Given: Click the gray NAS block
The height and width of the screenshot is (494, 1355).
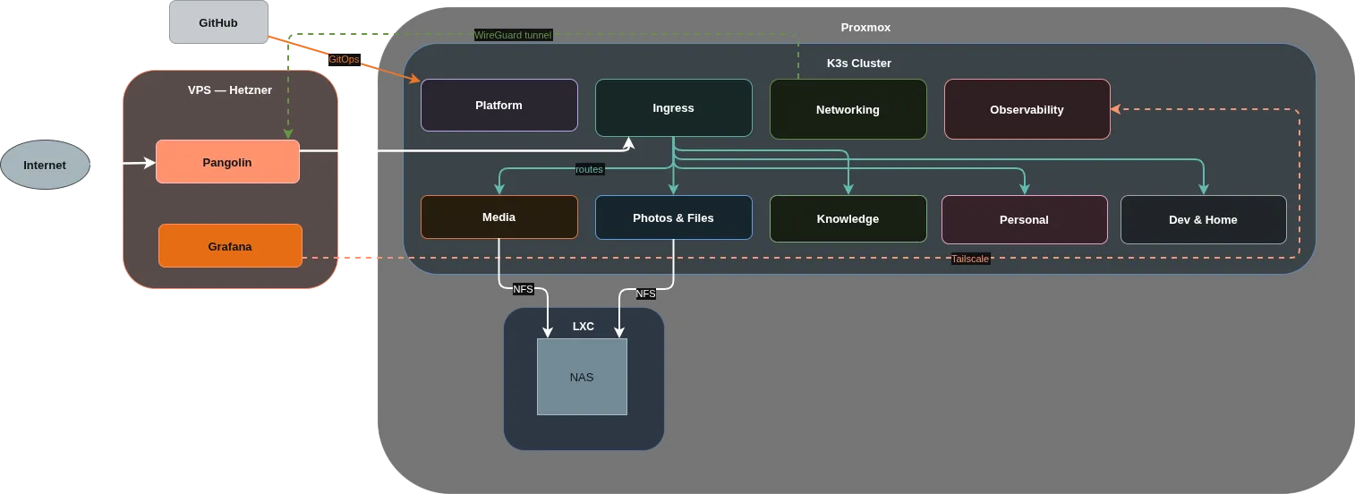Looking at the screenshot, I should pyautogui.click(x=582, y=377).
